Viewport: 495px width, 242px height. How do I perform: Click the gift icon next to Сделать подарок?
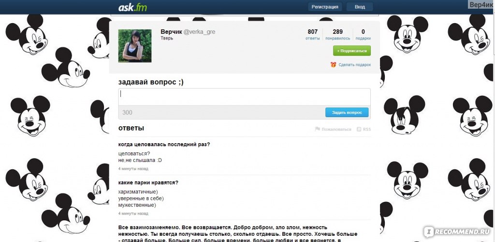tap(333, 65)
